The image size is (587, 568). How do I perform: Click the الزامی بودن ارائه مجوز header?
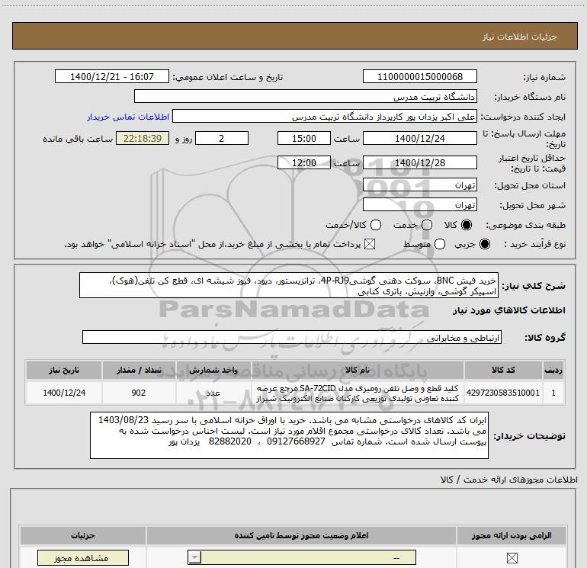click(x=512, y=535)
